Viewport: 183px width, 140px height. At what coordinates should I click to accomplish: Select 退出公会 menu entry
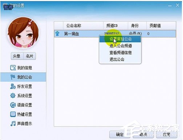click(x=120, y=59)
